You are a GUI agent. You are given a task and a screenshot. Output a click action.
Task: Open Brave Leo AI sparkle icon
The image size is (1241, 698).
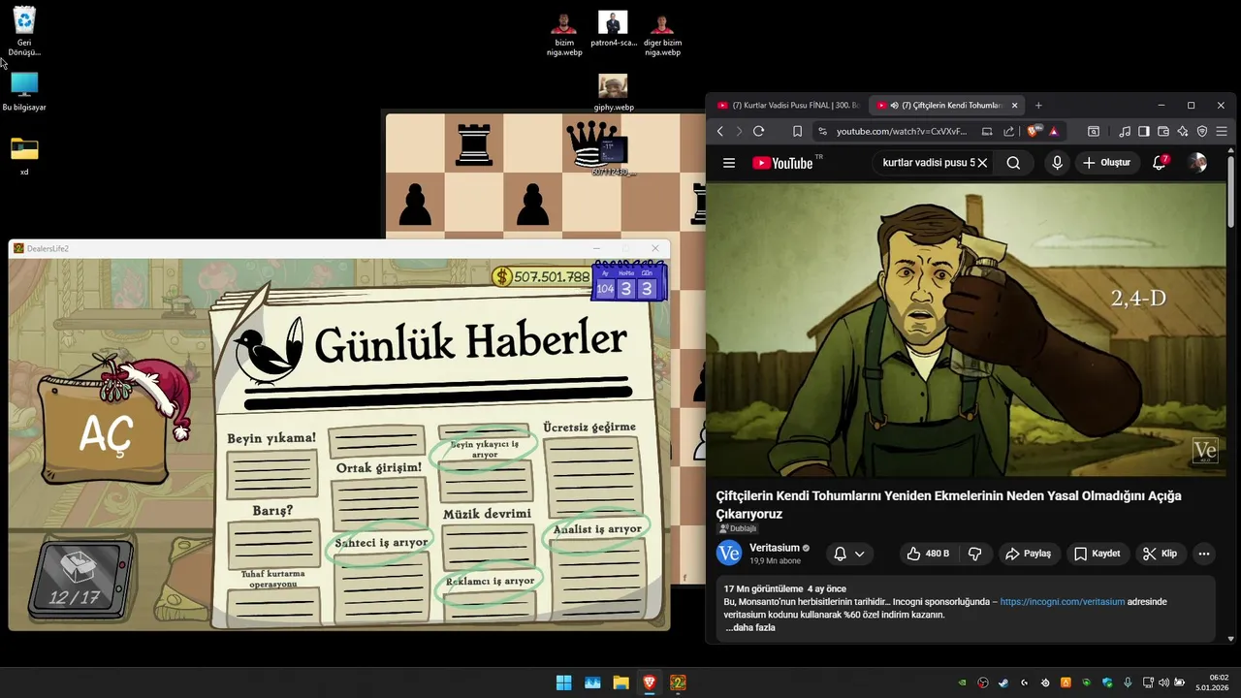click(x=1183, y=131)
